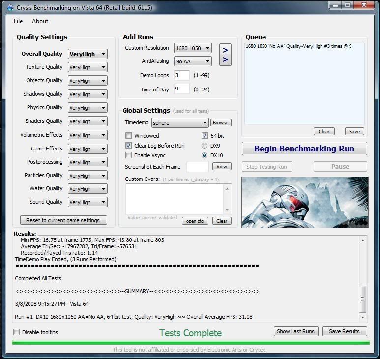Toggle Clear Log Before Run checkbox
Screen dimensions: 380x359
[129, 146]
